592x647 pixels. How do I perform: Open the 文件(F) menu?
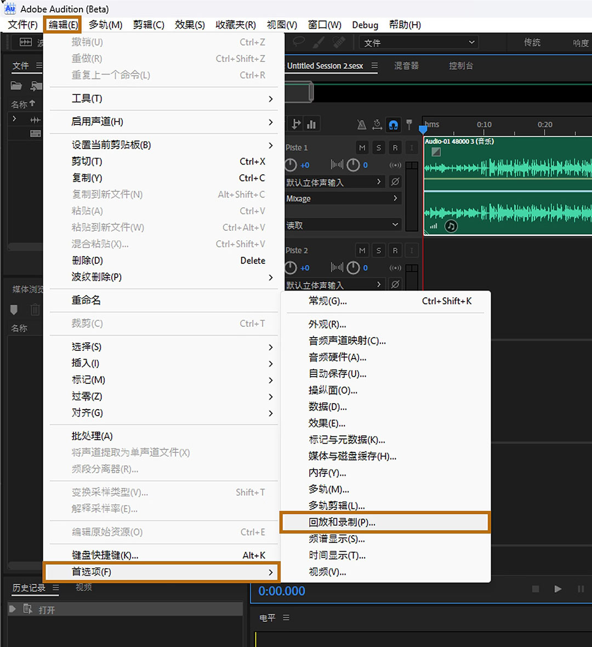tap(22, 25)
